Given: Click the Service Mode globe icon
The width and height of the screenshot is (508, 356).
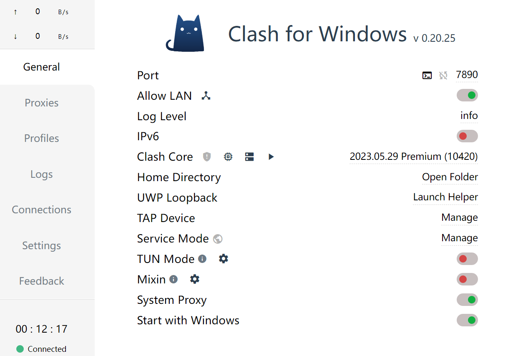Looking at the screenshot, I should (x=218, y=239).
